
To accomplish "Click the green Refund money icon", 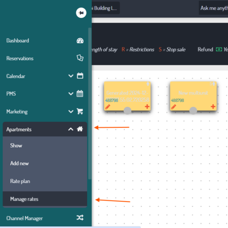I will (x=219, y=49).
